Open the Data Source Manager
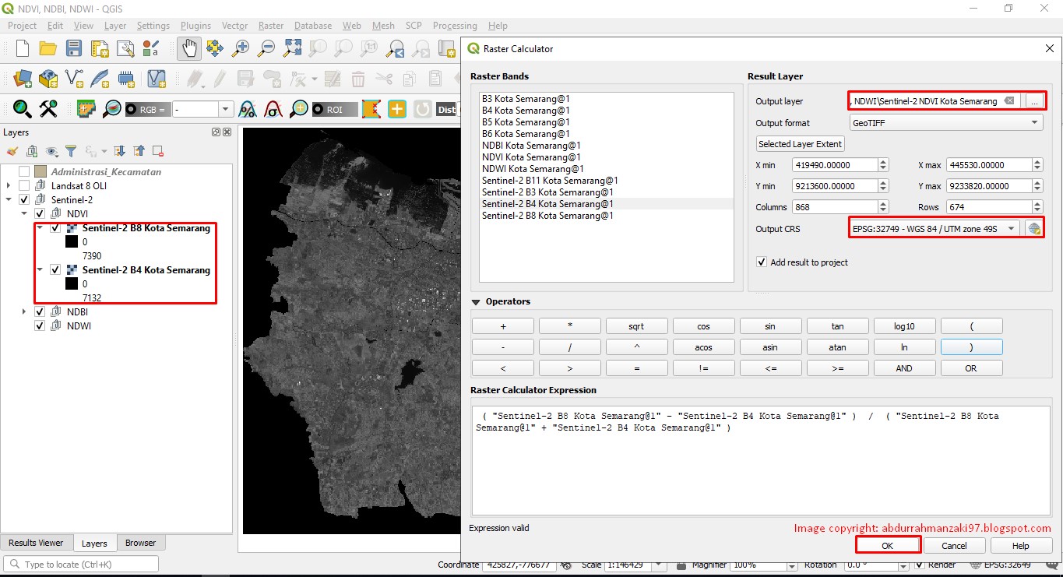 click(23, 79)
